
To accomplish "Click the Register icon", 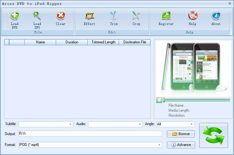I will [166, 16].
